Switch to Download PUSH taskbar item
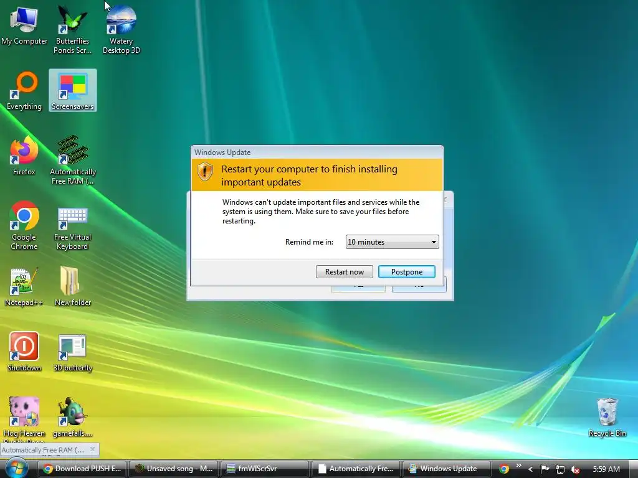 point(83,469)
